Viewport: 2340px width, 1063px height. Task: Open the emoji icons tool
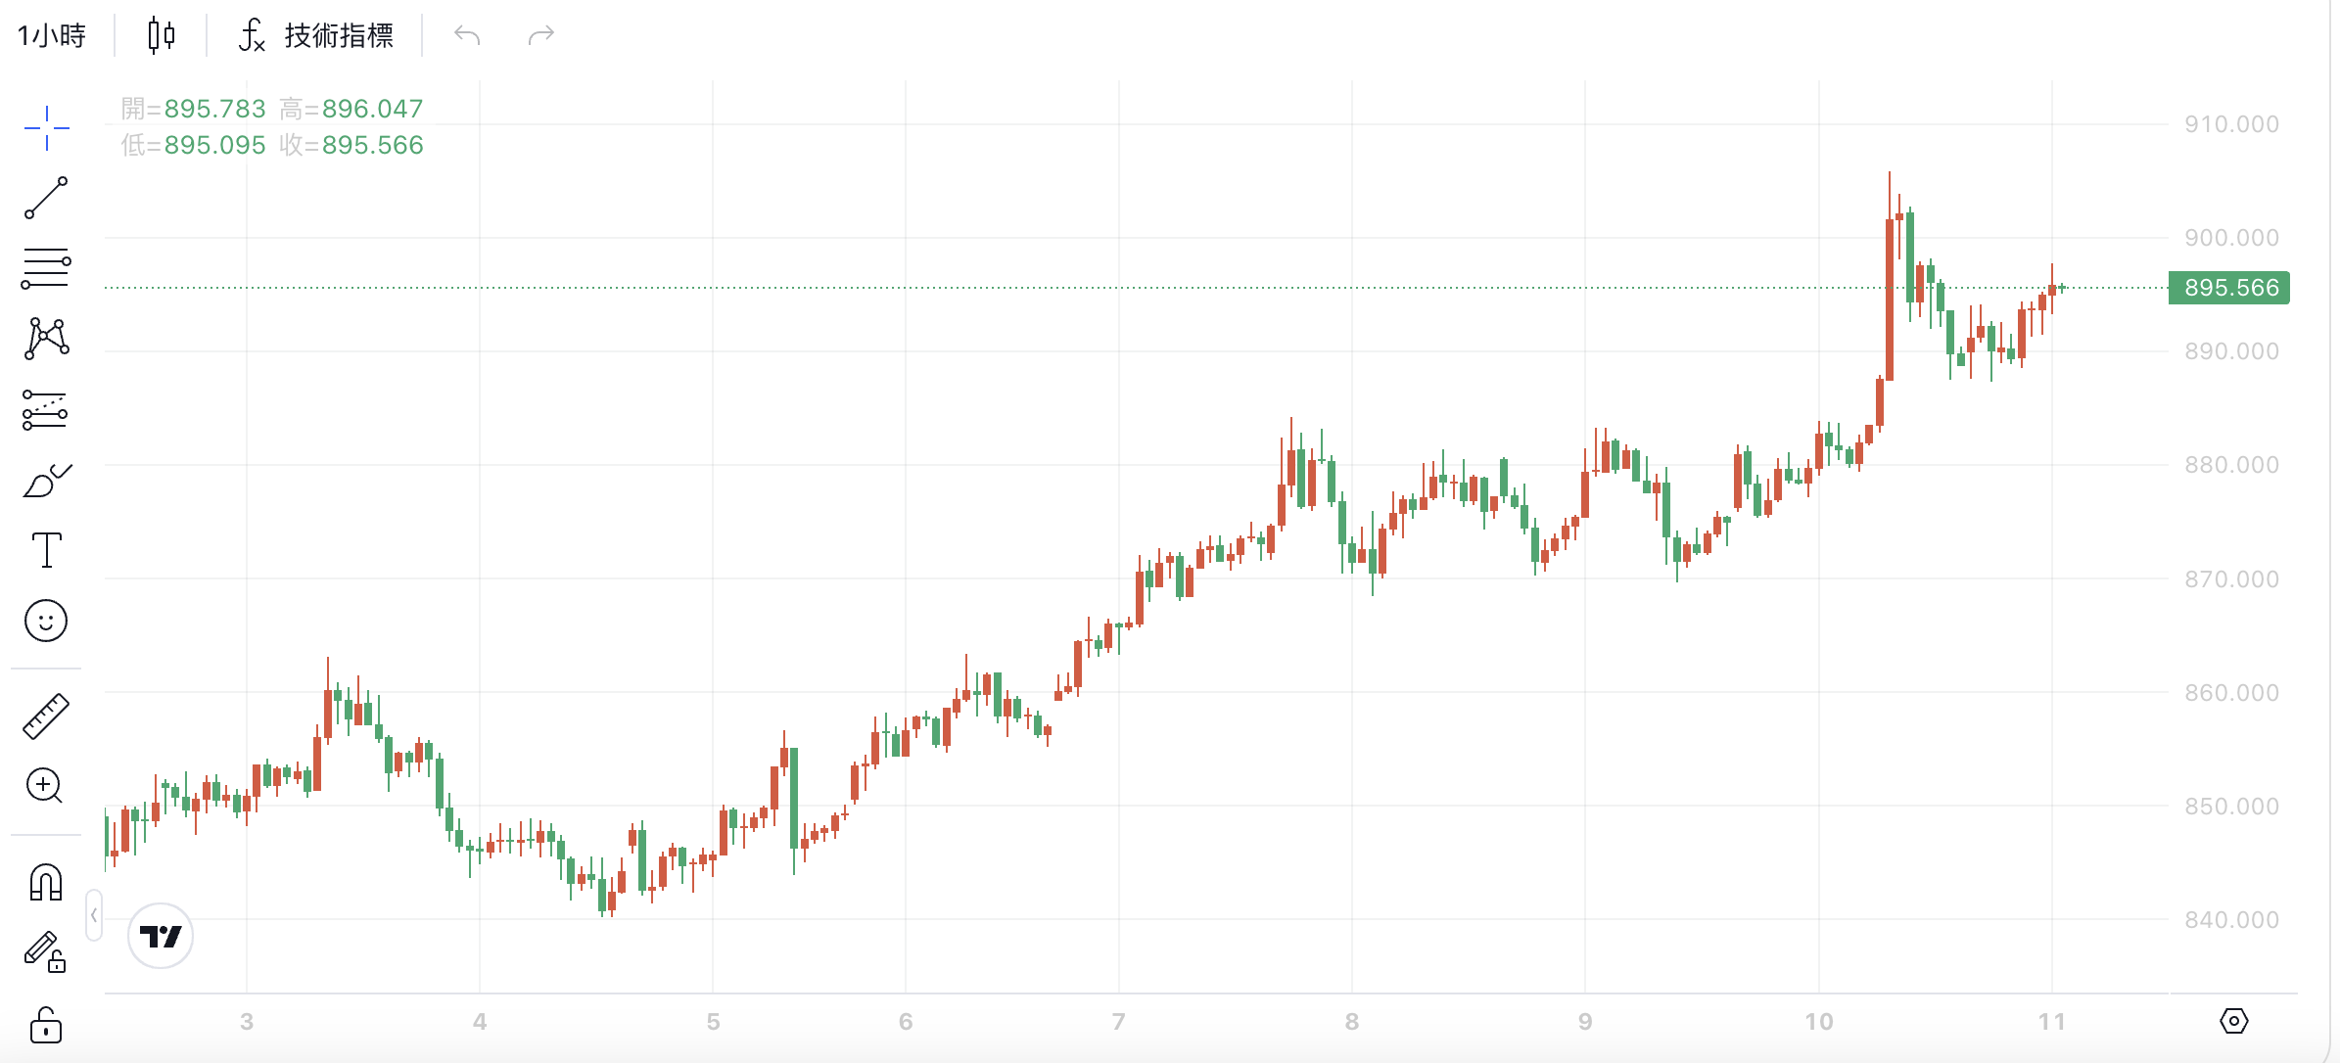pyautogui.click(x=46, y=621)
